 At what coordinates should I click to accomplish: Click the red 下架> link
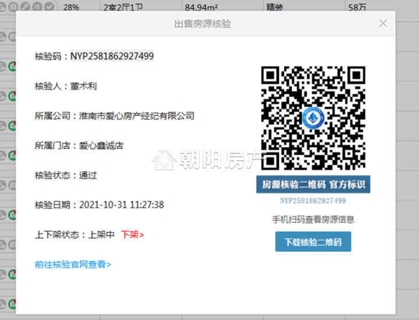[x=132, y=235]
